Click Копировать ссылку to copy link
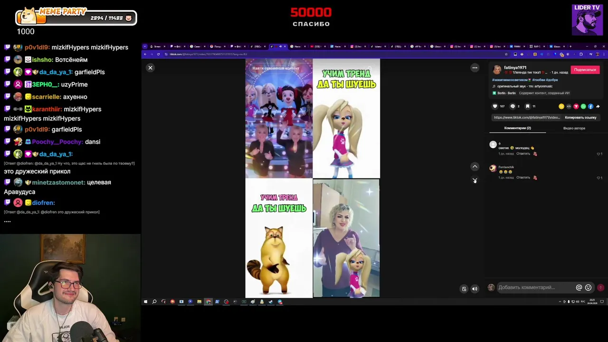Image resolution: width=608 pixels, height=342 pixels. [580, 117]
